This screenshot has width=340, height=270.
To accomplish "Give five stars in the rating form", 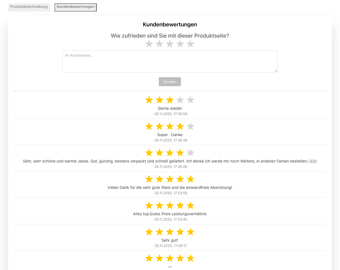I will point(191,44).
